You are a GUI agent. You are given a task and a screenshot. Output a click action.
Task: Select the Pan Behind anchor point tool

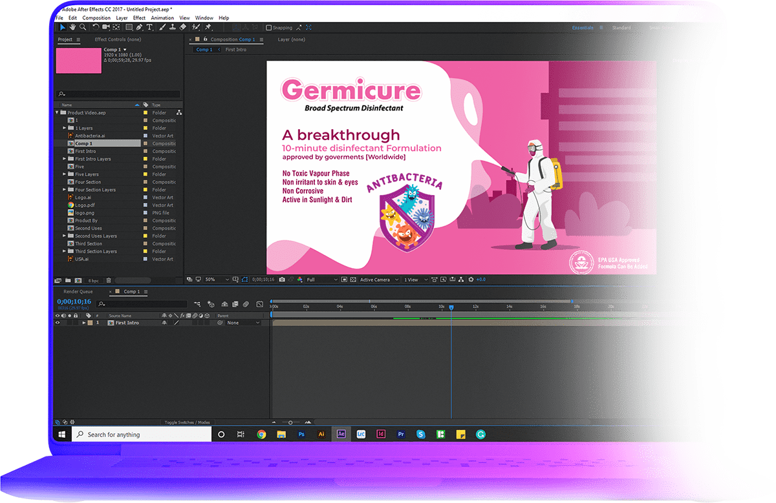(116, 28)
